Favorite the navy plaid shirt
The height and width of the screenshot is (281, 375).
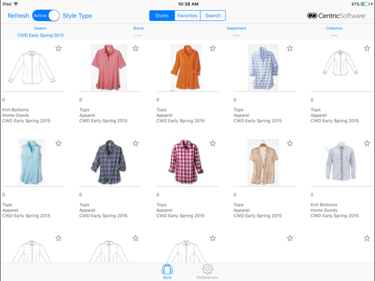click(136, 143)
